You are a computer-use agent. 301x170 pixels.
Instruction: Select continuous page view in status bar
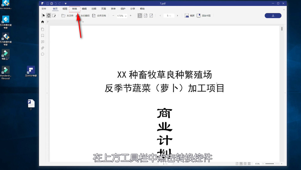pyautogui.click(x=241, y=164)
